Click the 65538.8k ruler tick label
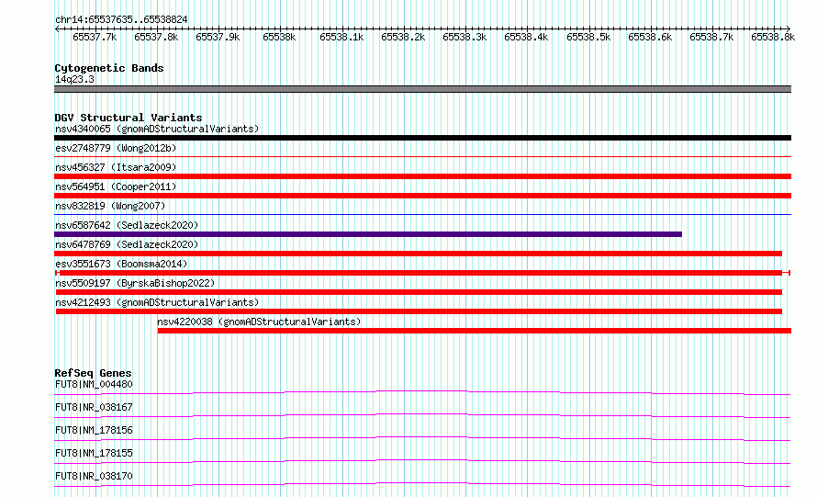This screenshot has width=817, height=497. 773,38
